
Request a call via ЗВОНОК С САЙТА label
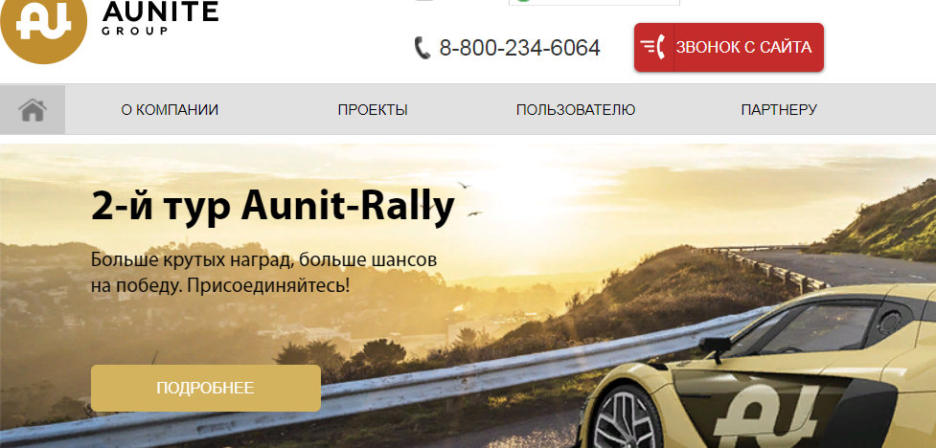pyautogui.click(x=743, y=47)
